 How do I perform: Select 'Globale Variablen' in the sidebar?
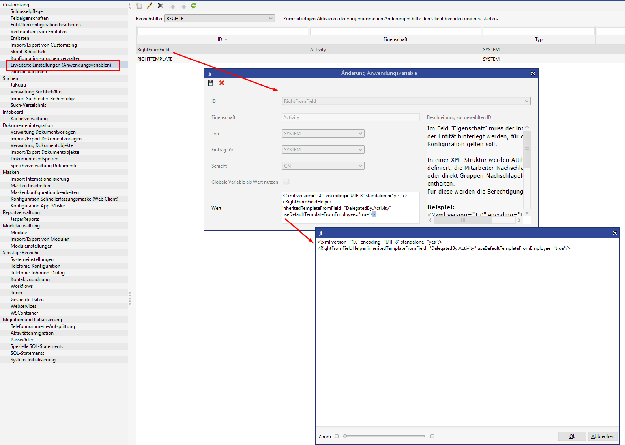coord(29,72)
